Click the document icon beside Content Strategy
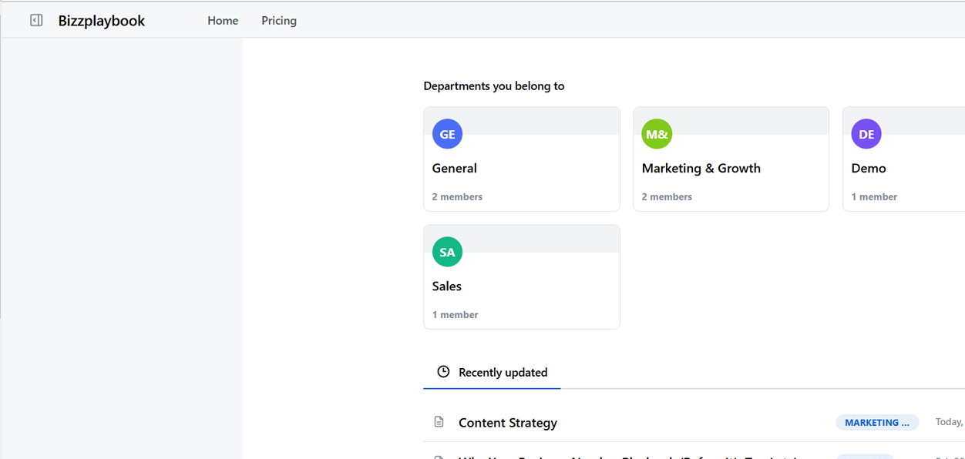This screenshot has height=459, width=965. point(439,422)
